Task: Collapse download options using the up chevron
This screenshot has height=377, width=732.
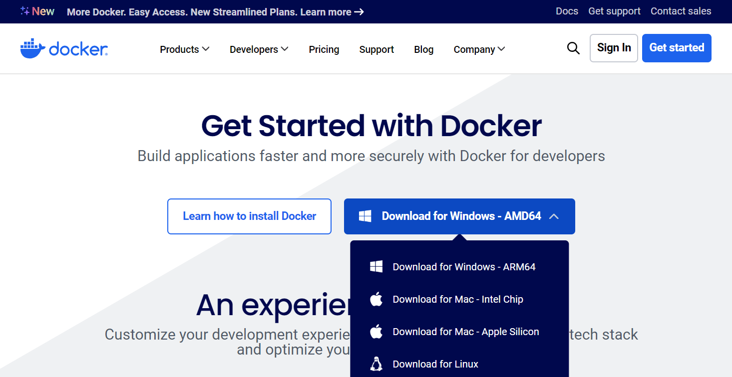Action: click(554, 216)
